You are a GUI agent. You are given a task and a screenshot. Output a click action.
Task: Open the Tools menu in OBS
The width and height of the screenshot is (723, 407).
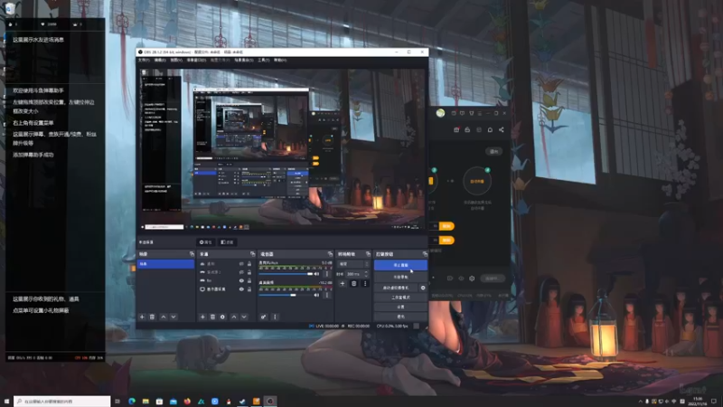click(263, 60)
